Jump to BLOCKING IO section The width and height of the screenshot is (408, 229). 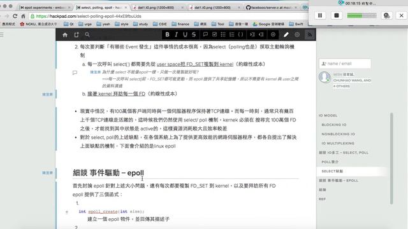[334, 125]
